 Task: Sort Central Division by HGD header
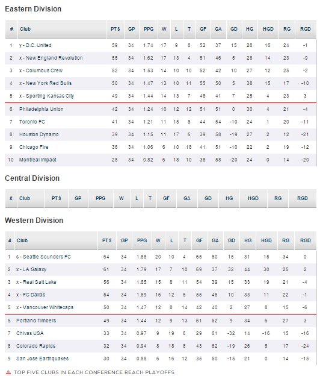(x=253, y=198)
